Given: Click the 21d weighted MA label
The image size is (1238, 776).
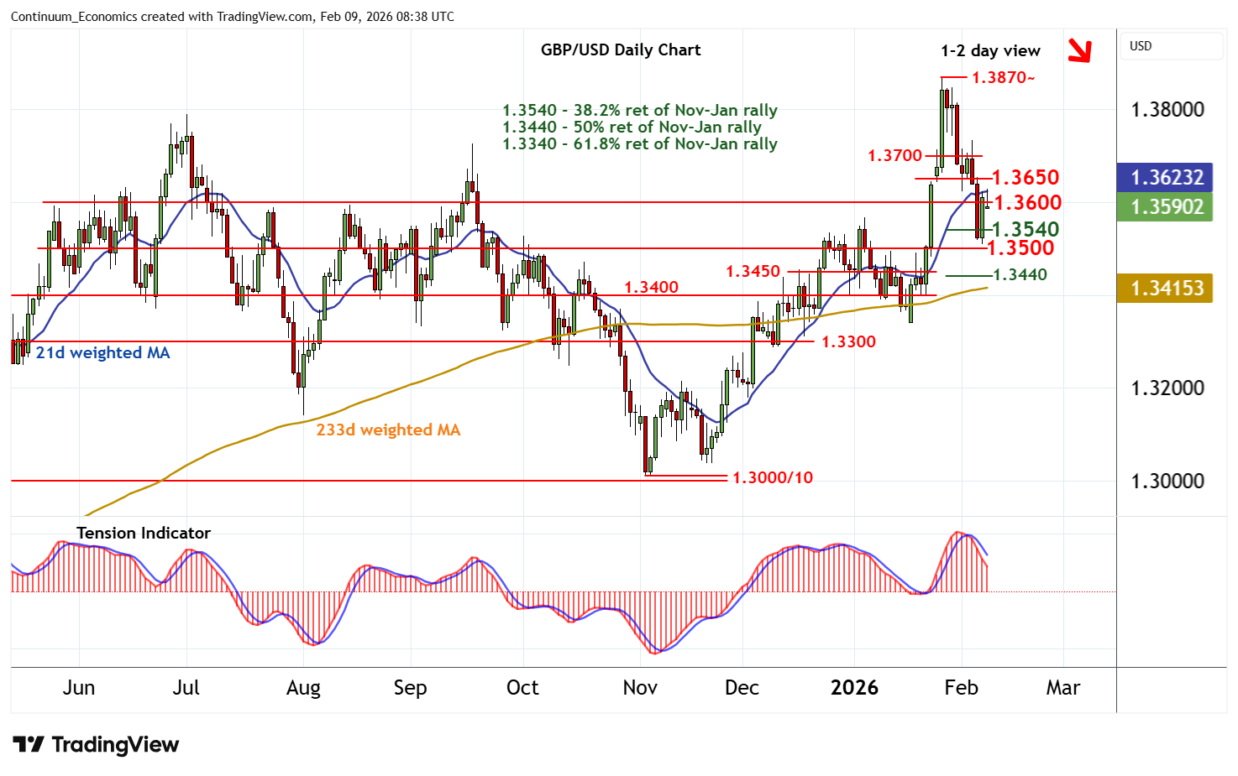Looking at the screenshot, I should click(102, 353).
